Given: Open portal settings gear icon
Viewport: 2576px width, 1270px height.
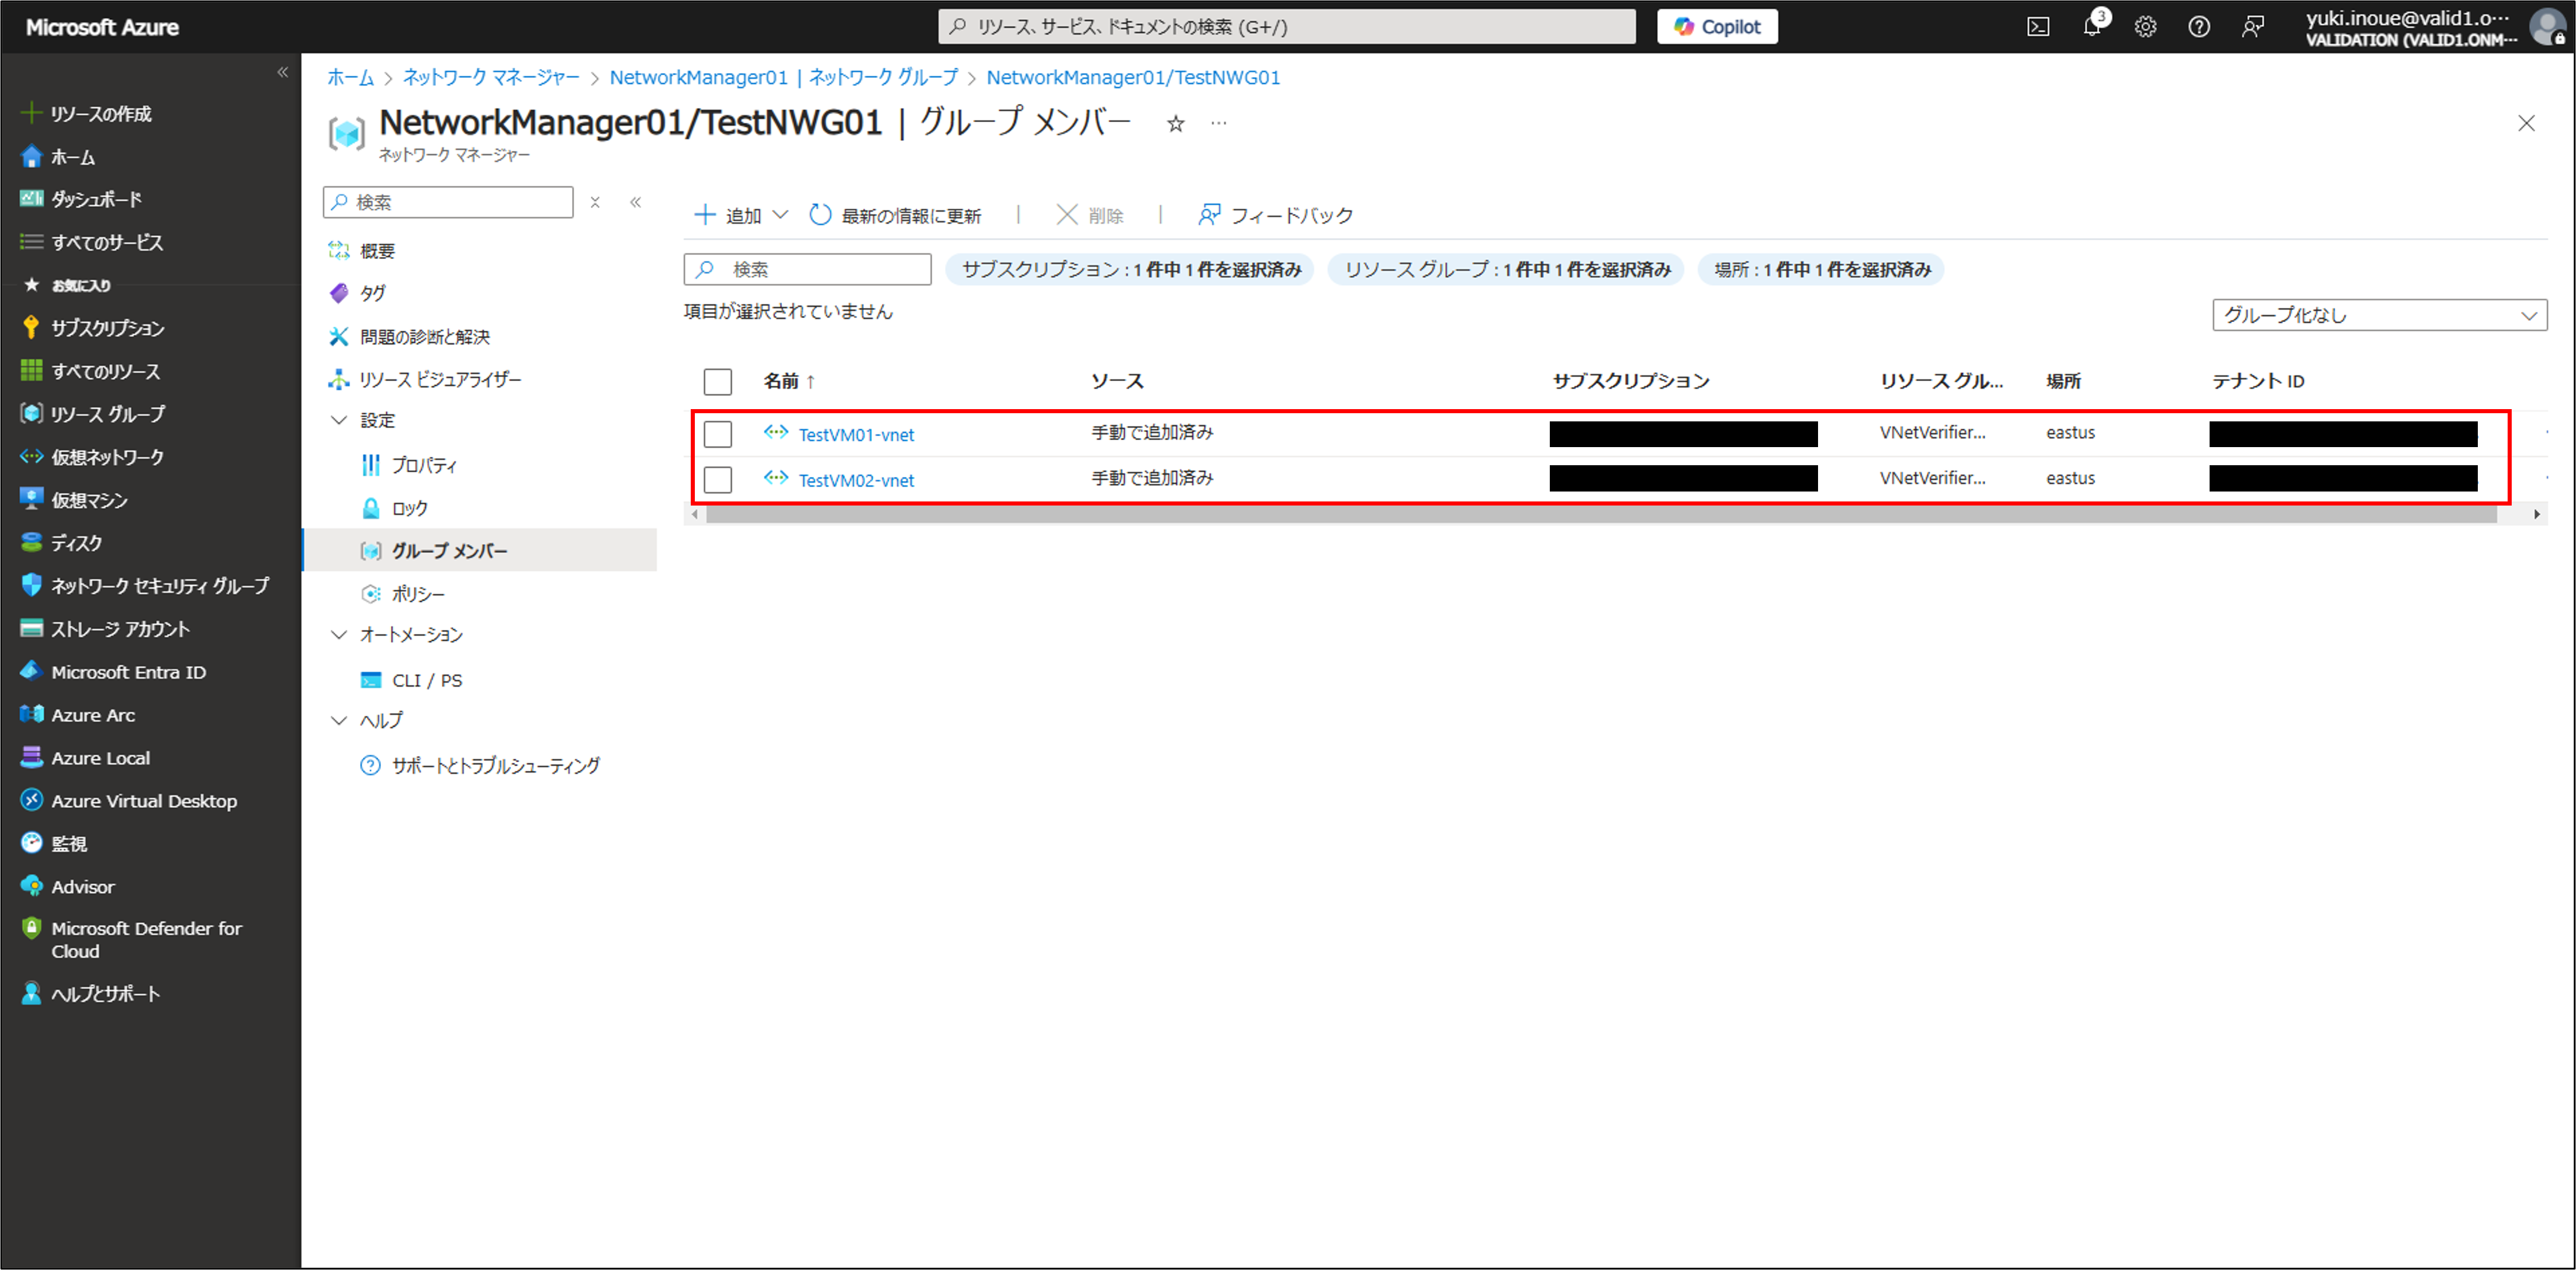Looking at the screenshot, I should 2145,27.
